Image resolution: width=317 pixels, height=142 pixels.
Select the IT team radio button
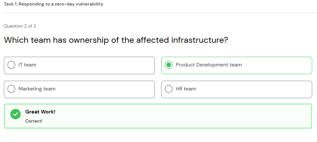pyautogui.click(x=11, y=65)
